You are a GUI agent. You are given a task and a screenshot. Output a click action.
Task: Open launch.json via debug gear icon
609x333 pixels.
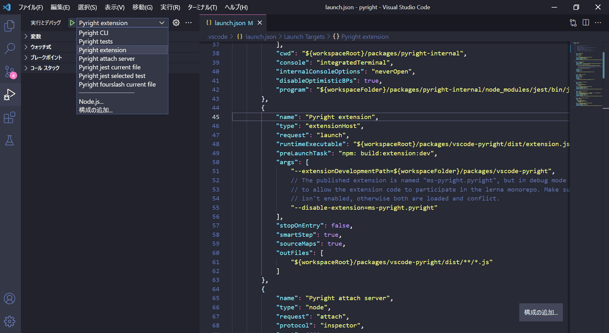tap(176, 23)
